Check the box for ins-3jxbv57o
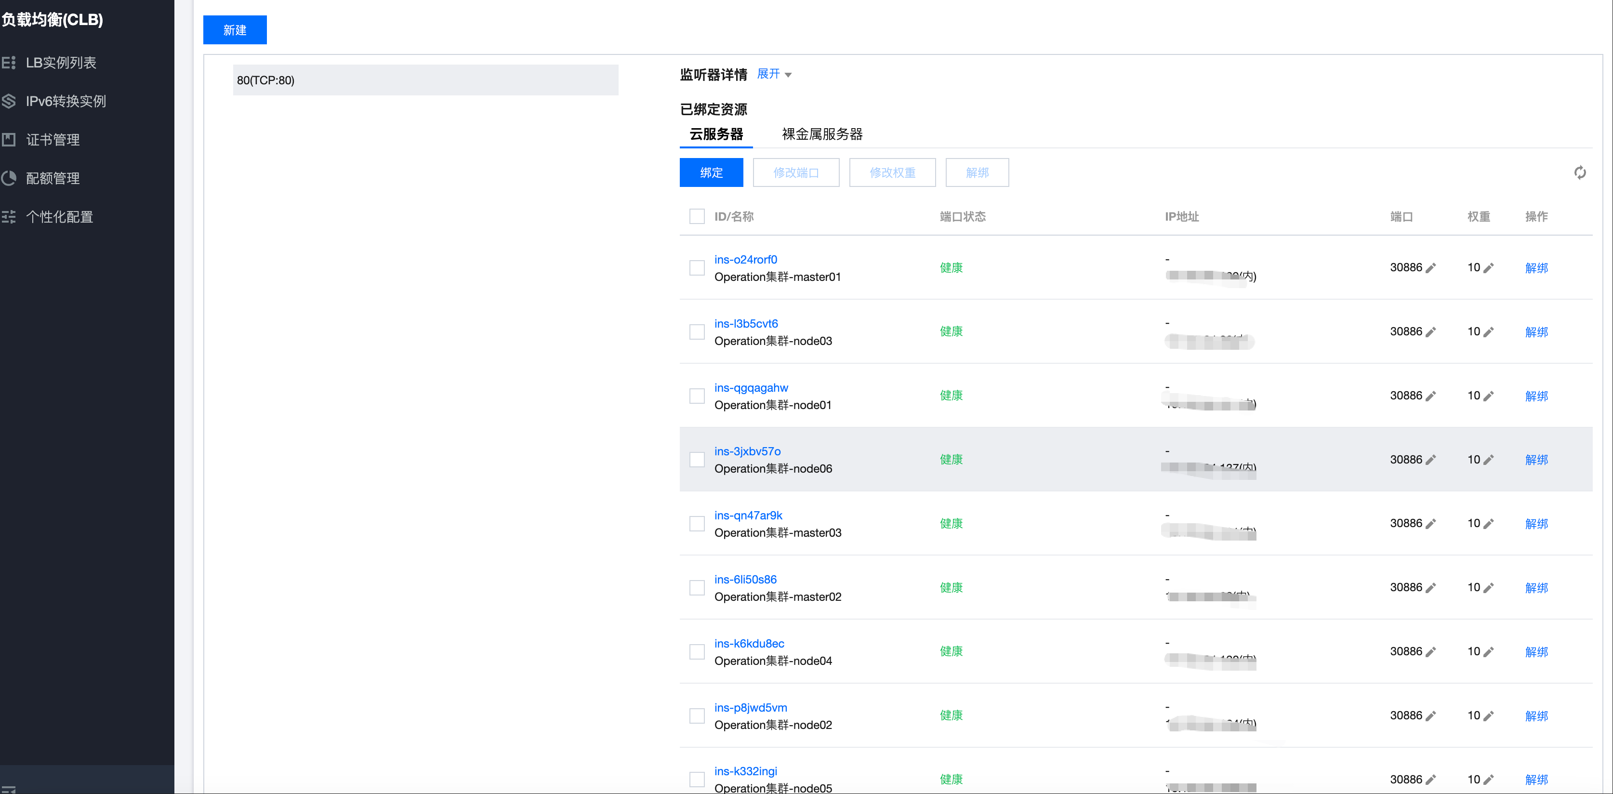 (x=697, y=460)
